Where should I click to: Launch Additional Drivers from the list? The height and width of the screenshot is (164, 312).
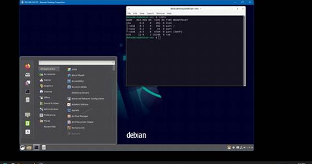click(80, 93)
